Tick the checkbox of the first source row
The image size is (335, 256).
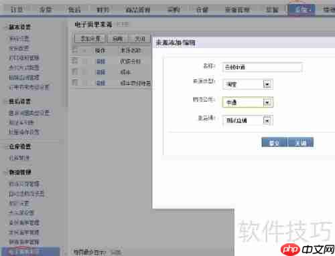coord(74,61)
